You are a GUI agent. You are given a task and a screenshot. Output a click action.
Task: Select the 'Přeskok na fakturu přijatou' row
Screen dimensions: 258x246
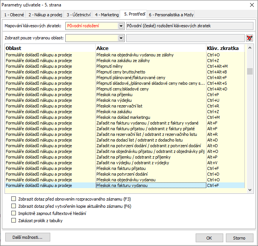pyautogui.click(x=125, y=168)
